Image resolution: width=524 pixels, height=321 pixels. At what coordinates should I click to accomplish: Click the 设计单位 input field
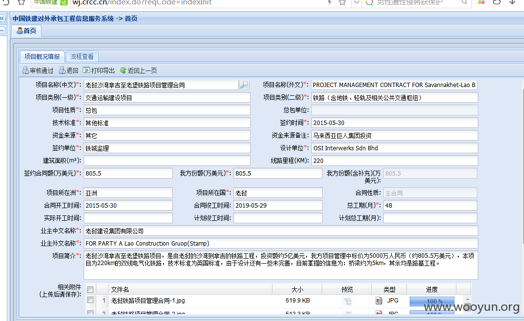point(394,148)
